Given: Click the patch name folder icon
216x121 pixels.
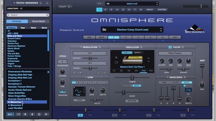Looking at the screenshot, I should click(104, 30).
